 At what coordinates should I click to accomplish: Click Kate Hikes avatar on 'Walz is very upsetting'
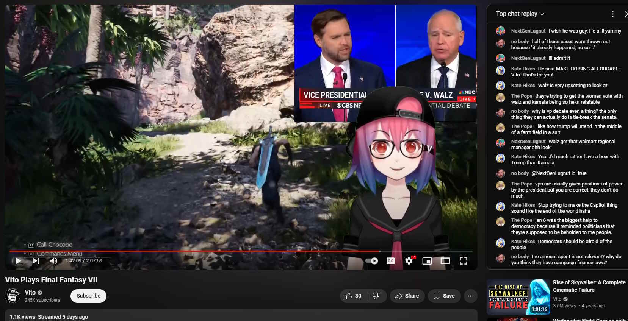[x=501, y=86]
